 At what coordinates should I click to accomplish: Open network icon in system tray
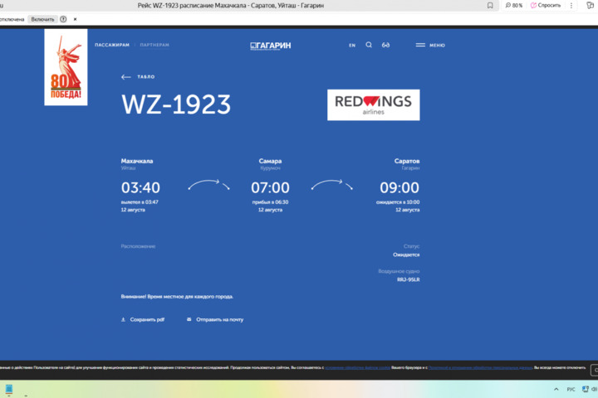[586, 389]
